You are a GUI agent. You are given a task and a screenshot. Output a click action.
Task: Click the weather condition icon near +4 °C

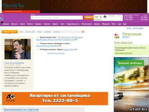pos(105,17)
